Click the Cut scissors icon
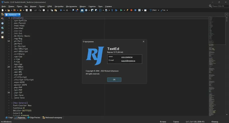 48,10
